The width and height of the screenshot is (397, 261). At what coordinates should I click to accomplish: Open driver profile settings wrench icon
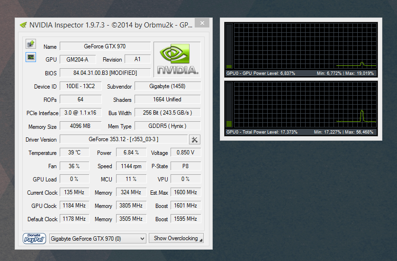[194, 139]
